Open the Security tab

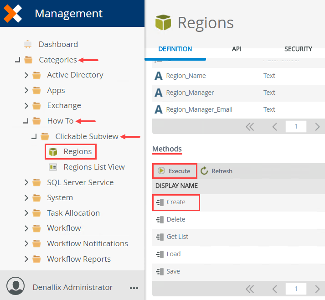click(x=298, y=49)
